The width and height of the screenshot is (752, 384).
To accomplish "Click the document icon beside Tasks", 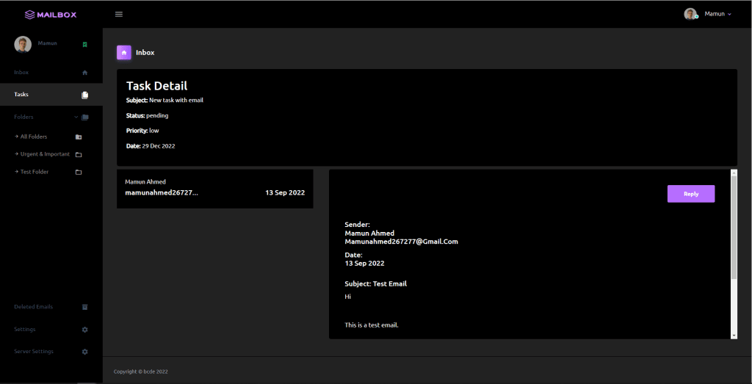I will point(85,95).
